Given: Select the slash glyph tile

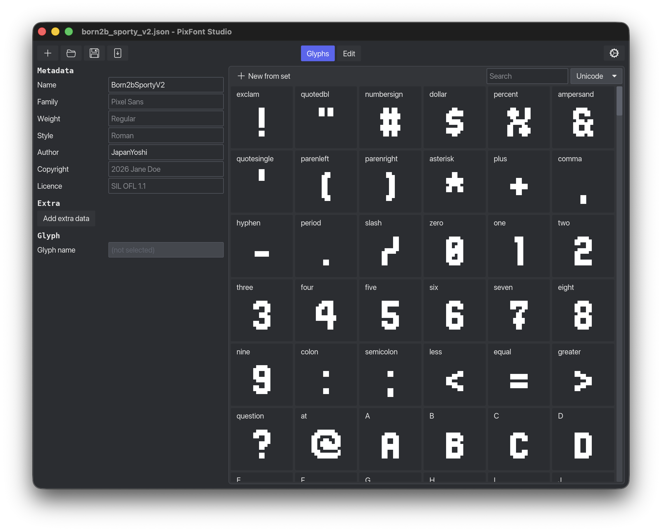Looking at the screenshot, I should click(390, 246).
